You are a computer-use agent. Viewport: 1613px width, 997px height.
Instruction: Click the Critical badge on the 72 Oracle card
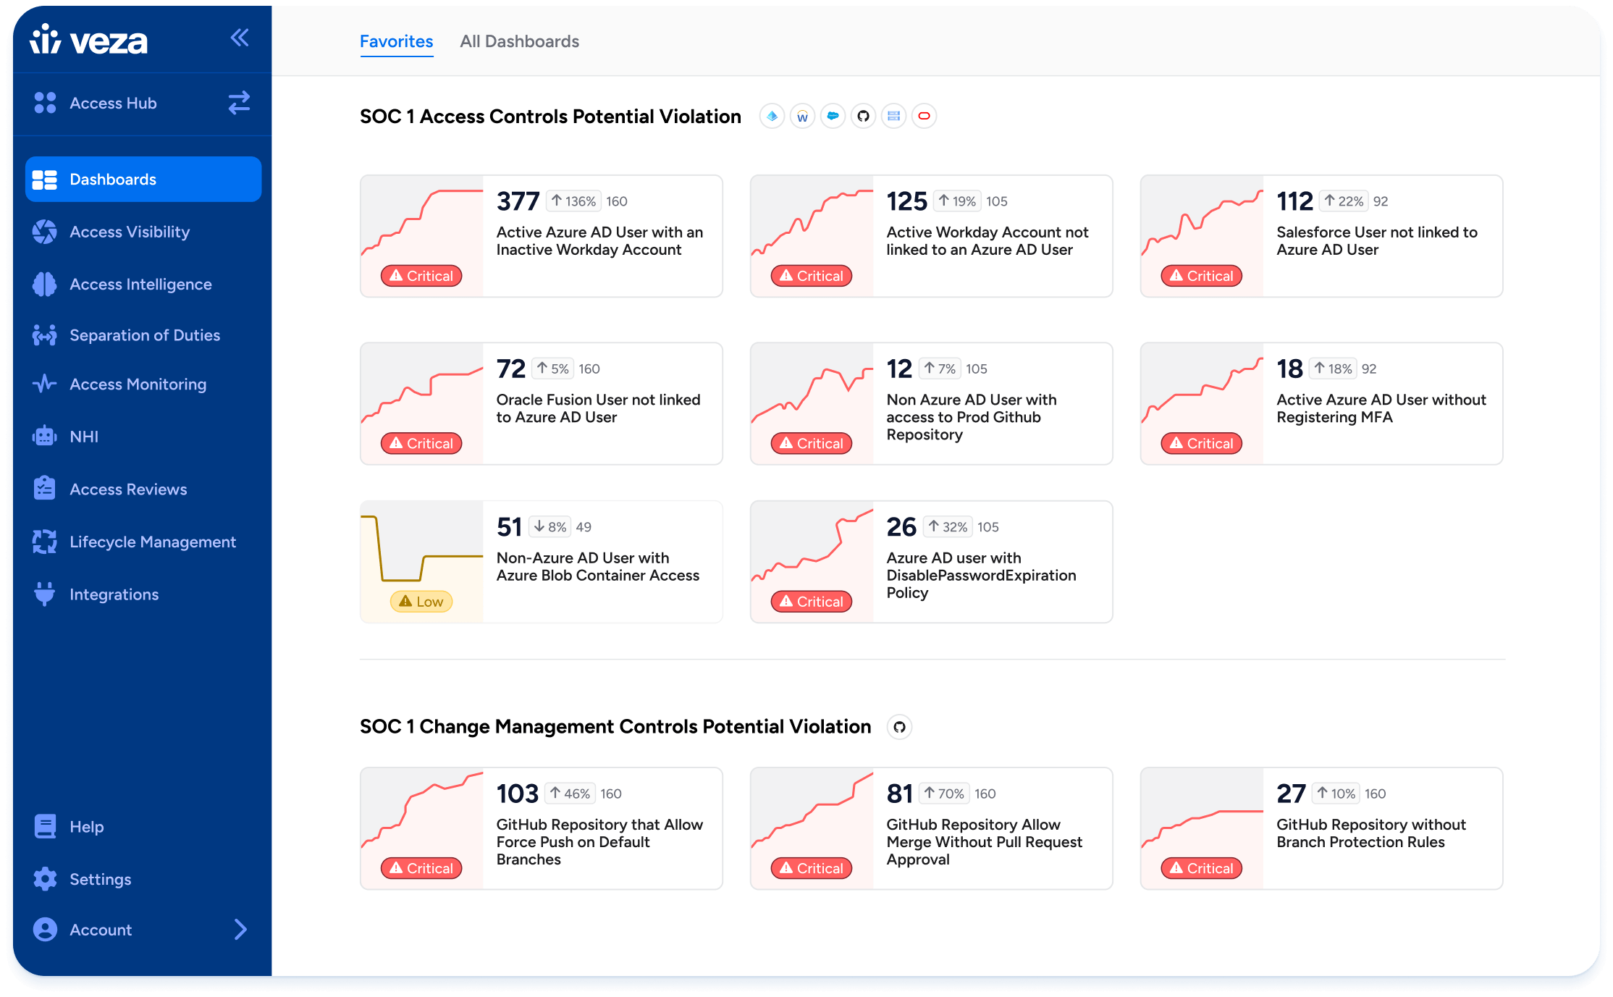421,443
